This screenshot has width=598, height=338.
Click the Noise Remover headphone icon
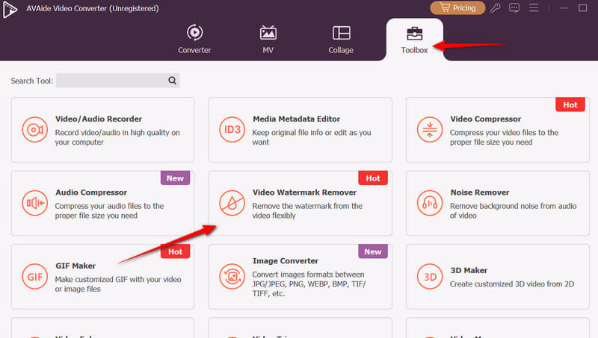(x=429, y=203)
